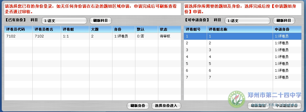Open the 科目 dropdown under 可申请身份
This screenshot has width=306, height=112.
(x=247, y=21)
